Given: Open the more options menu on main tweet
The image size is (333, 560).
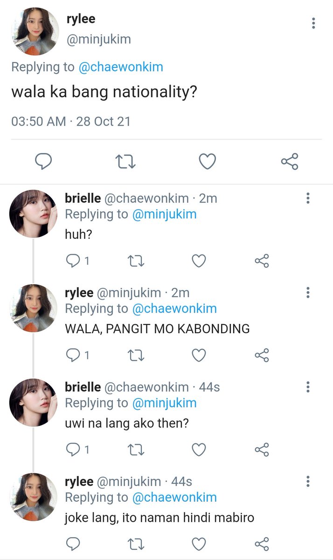Looking at the screenshot, I should (x=313, y=22).
